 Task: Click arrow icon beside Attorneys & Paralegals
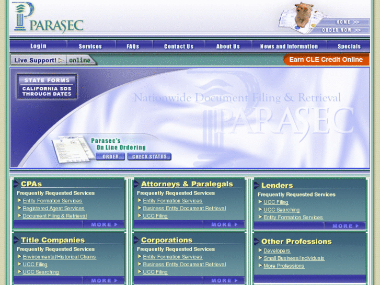click(136, 184)
